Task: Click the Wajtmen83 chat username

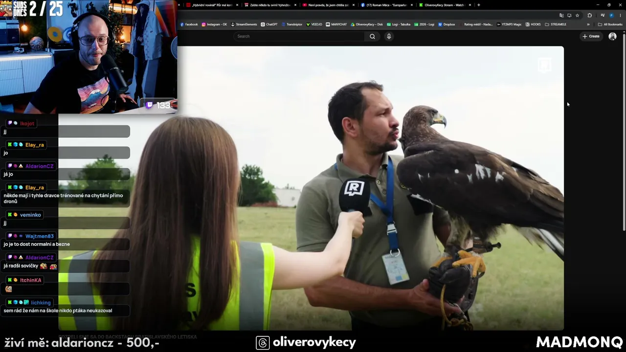Action: 39,236
